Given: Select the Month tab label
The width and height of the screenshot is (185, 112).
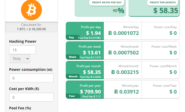Looking at the screenshot, I should (73, 77).
